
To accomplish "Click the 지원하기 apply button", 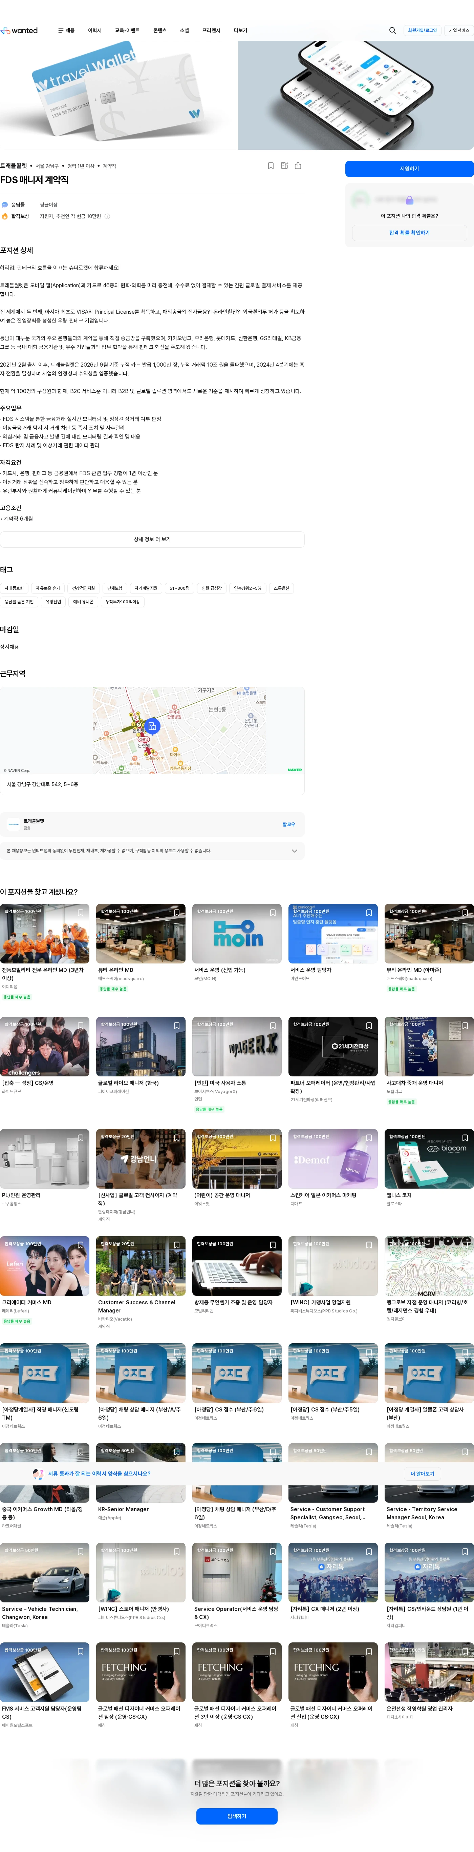I will click(x=409, y=168).
